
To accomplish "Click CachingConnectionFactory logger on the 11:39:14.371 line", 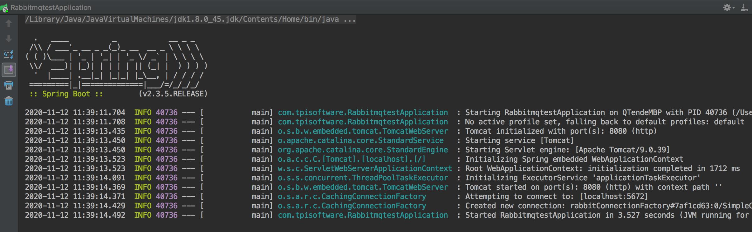I will coord(352,197).
